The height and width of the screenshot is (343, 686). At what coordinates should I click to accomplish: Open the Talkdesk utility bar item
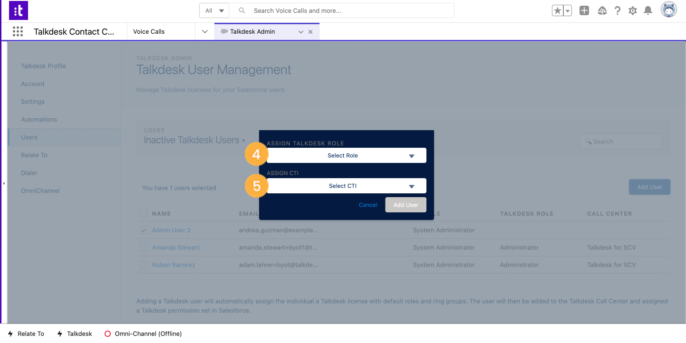point(75,333)
